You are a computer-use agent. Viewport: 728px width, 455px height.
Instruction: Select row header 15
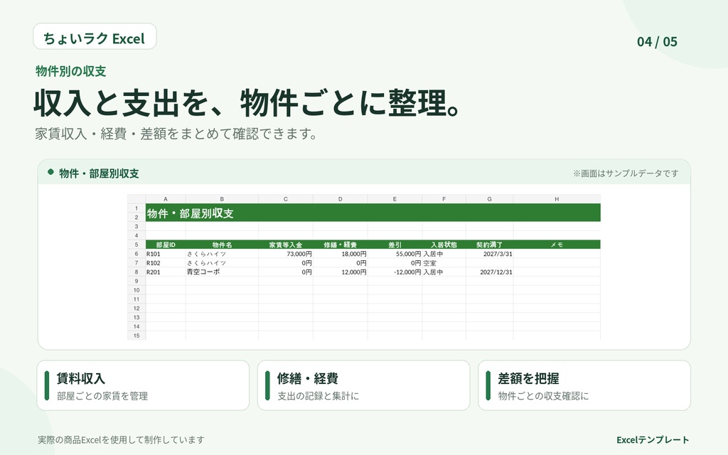136,336
